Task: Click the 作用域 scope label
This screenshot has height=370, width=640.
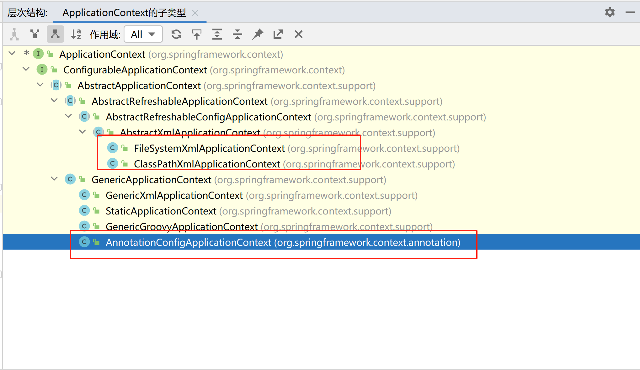Action: (x=105, y=34)
